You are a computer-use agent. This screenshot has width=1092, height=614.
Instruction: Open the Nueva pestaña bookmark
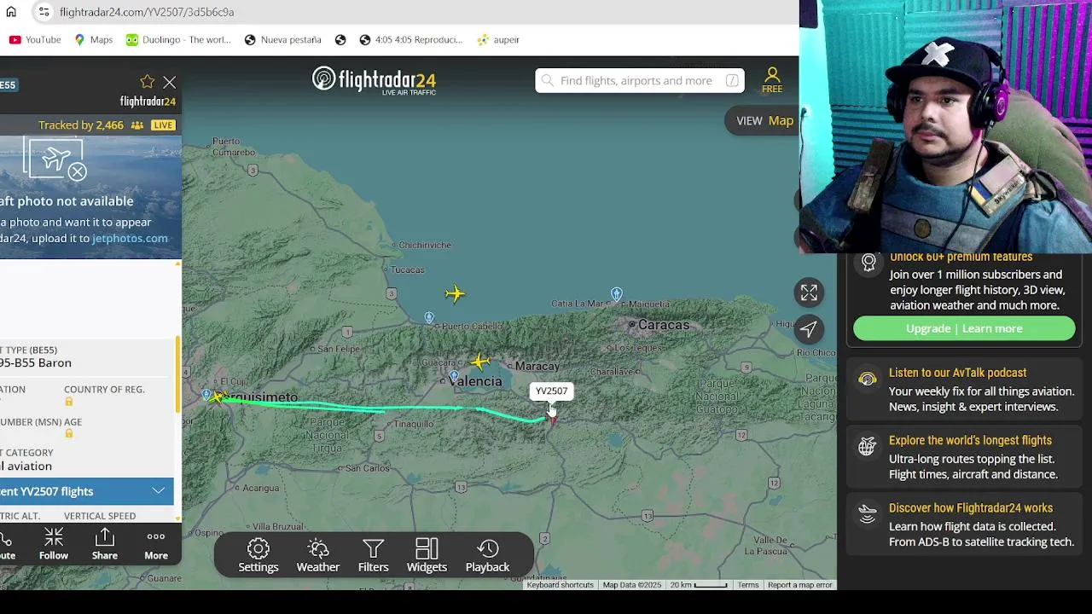(x=282, y=39)
